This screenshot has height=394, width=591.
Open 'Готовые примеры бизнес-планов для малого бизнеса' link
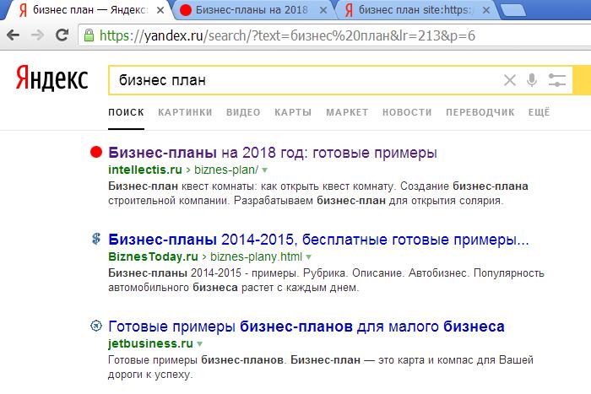(306, 326)
